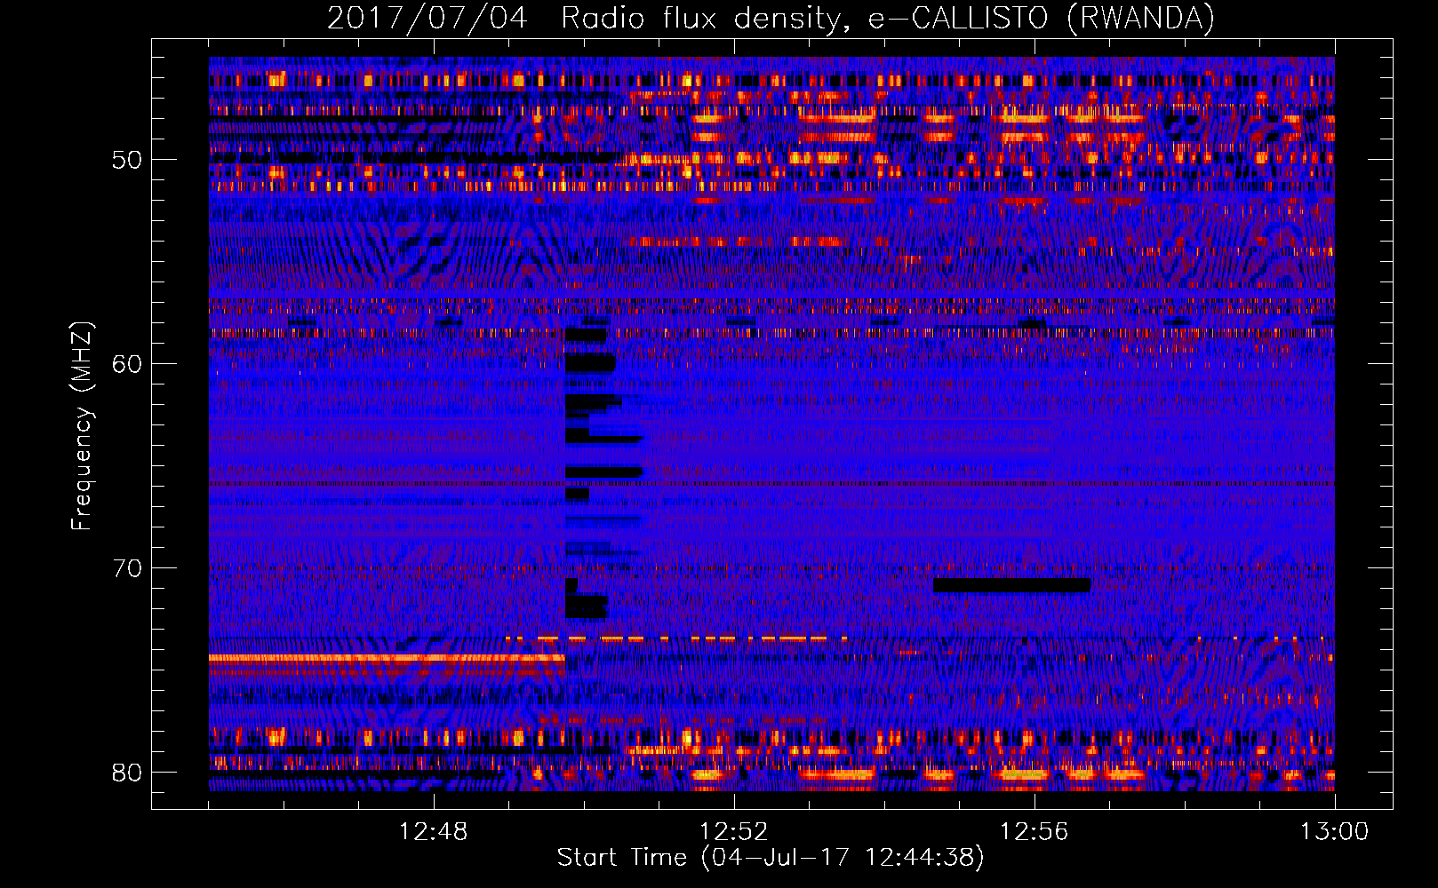Image resolution: width=1438 pixels, height=888 pixels.
Task: Click the frequency tick label 70
Action: coord(127,568)
